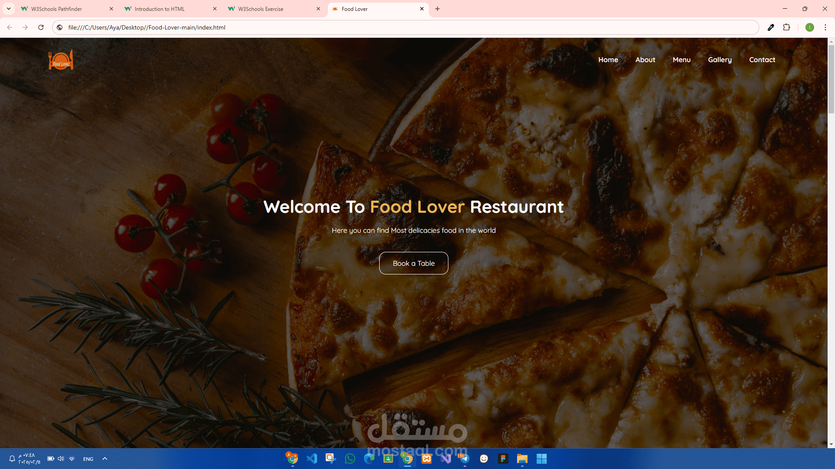
Task: Reload the page with refresh icon
Action: click(x=41, y=27)
